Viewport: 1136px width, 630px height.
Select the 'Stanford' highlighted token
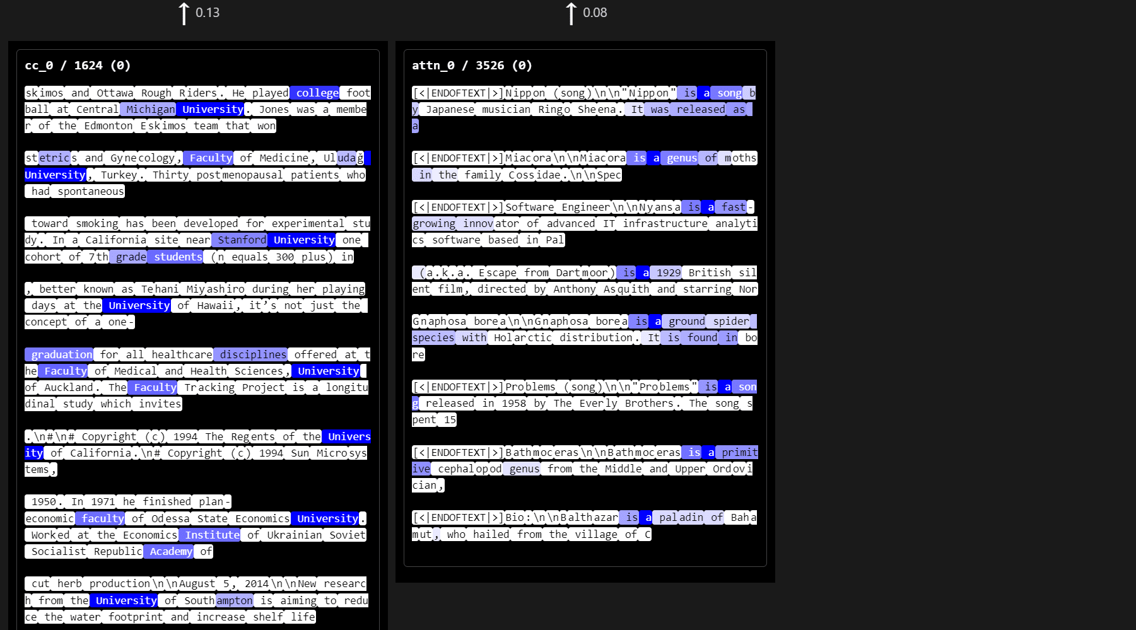click(241, 240)
